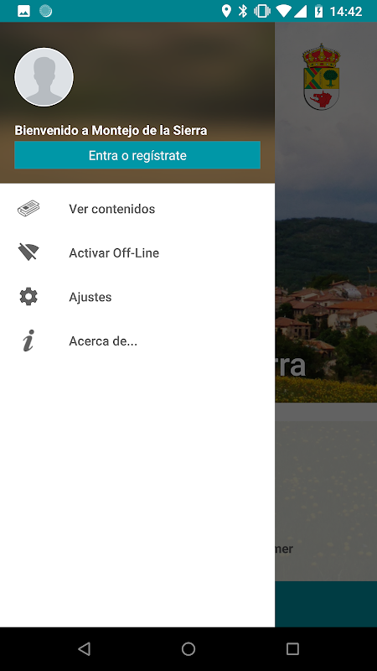Tap the Android home circle button
Screen dimensions: 377x671
click(x=188, y=649)
